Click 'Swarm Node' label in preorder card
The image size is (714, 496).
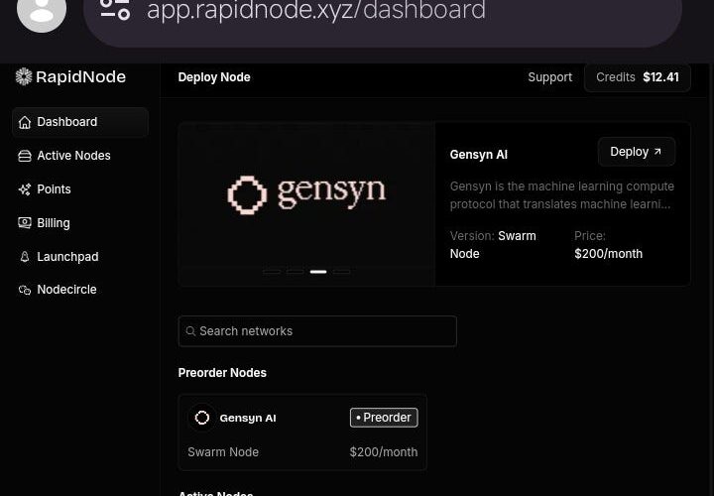click(x=223, y=452)
